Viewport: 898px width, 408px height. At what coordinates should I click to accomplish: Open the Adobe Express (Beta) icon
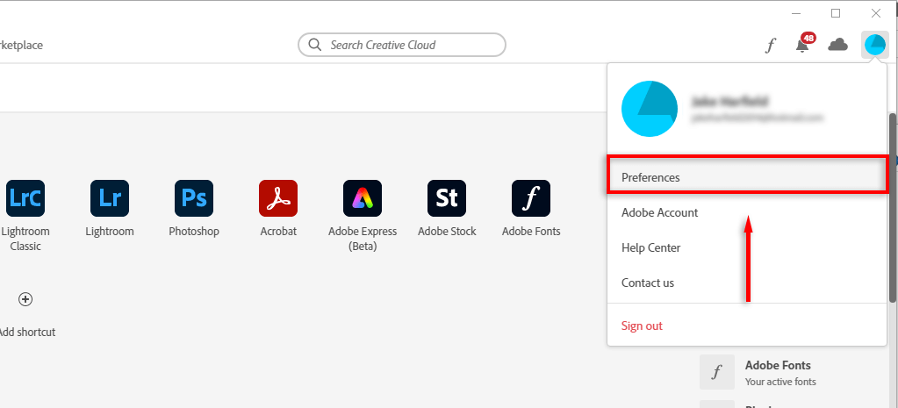point(362,198)
